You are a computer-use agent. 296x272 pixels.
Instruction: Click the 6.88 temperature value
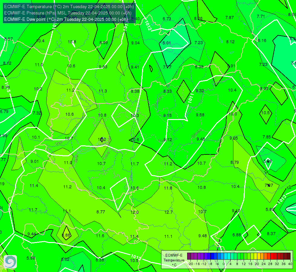click(237, 235)
